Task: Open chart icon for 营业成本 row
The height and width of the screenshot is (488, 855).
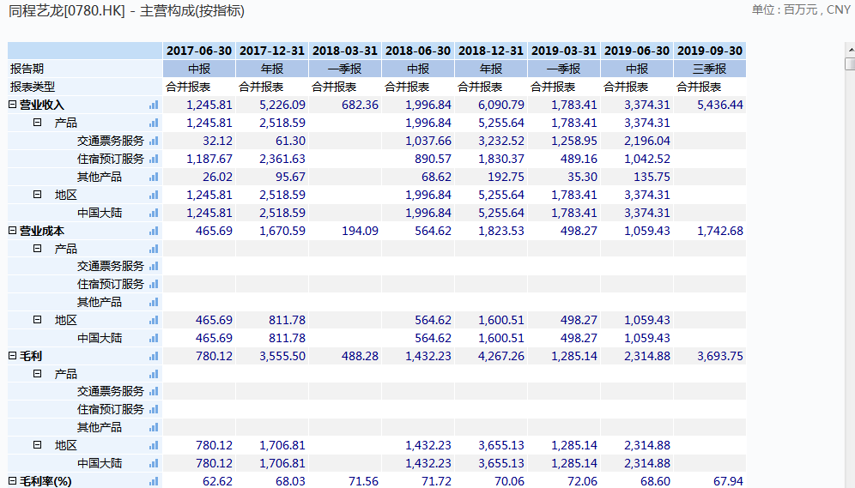Action: click(154, 231)
